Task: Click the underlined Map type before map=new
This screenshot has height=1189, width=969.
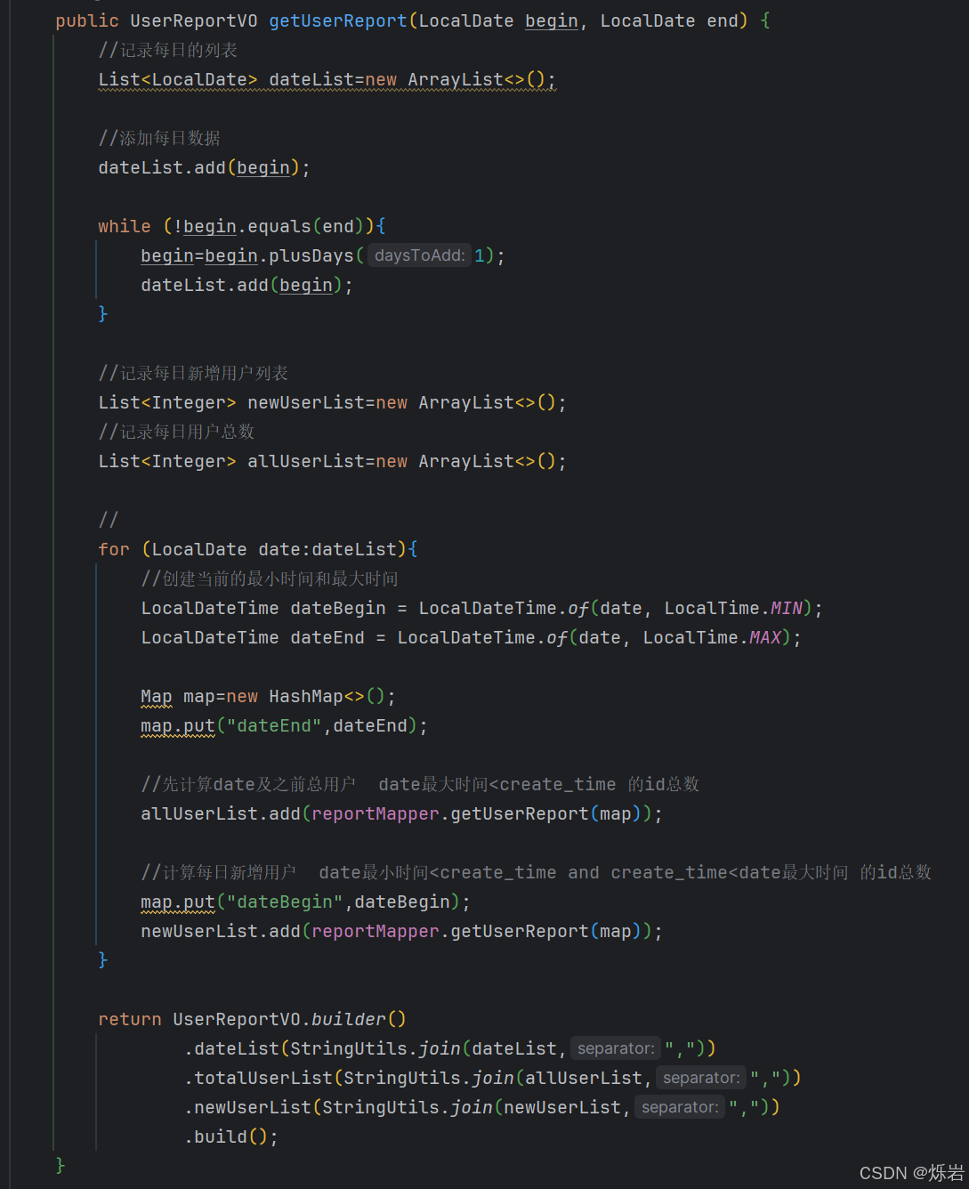Action: pyautogui.click(x=157, y=696)
